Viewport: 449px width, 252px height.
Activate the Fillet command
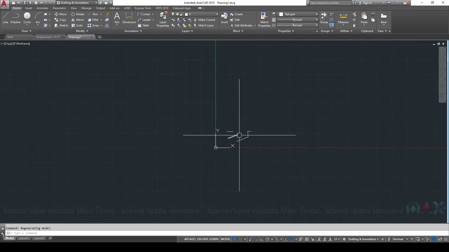point(93,20)
